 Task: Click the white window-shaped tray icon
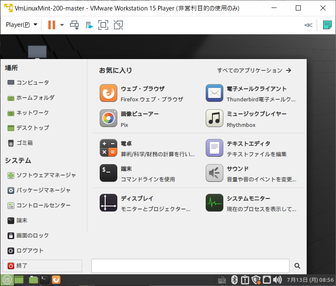point(267,280)
